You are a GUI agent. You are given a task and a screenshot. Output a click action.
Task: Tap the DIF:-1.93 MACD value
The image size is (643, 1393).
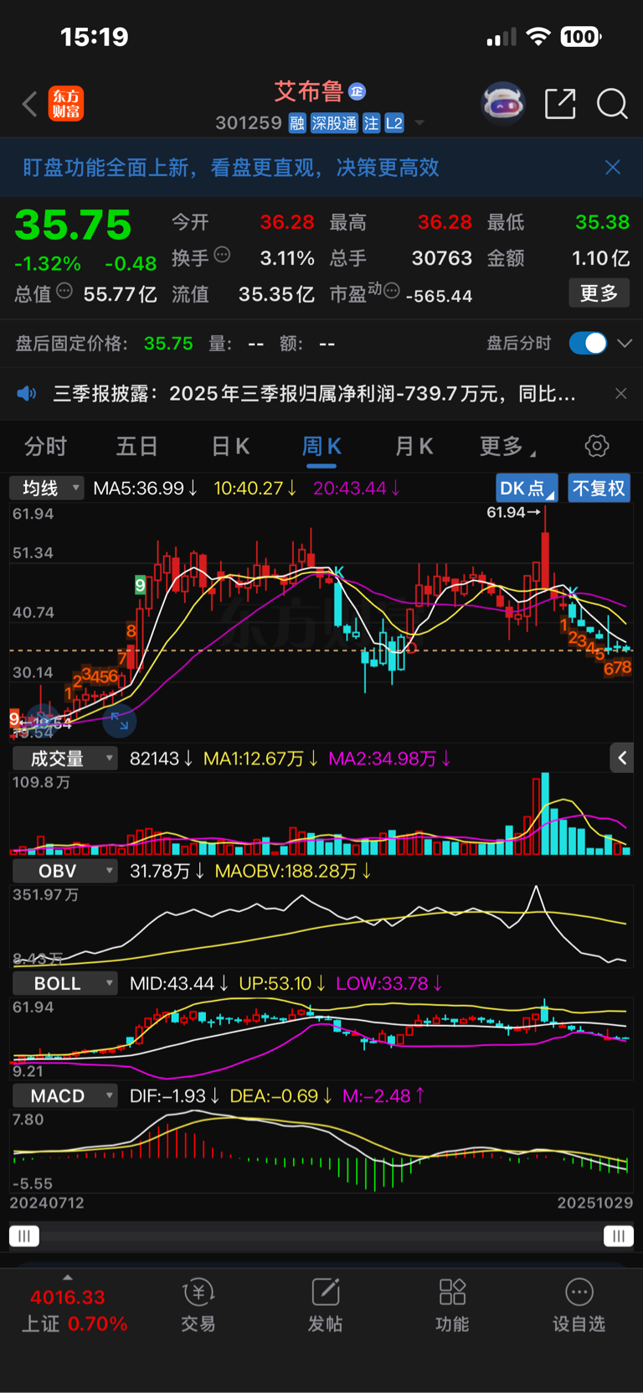pyautogui.click(x=175, y=1095)
